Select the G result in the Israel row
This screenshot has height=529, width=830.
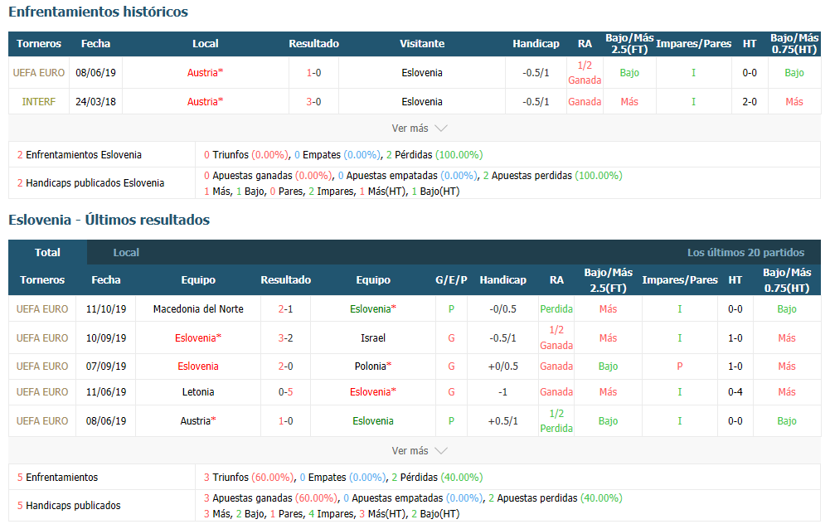click(x=452, y=337)
